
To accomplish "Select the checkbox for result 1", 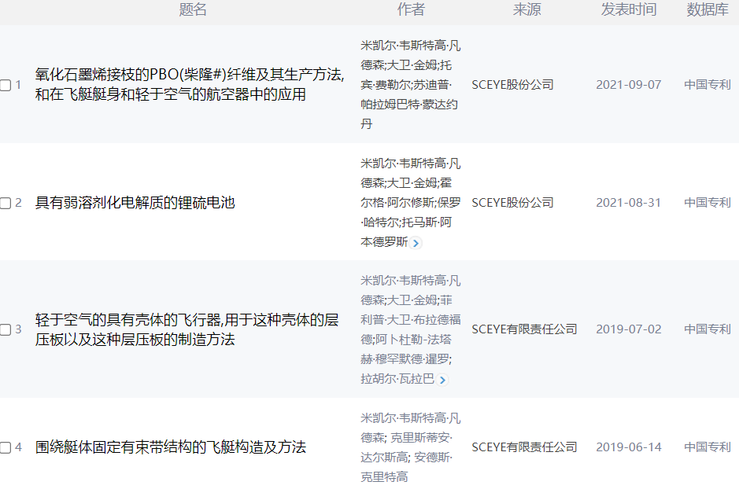I will (x=6, y=85).
